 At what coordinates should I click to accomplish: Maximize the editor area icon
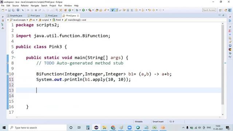click(x=223, y=15)
